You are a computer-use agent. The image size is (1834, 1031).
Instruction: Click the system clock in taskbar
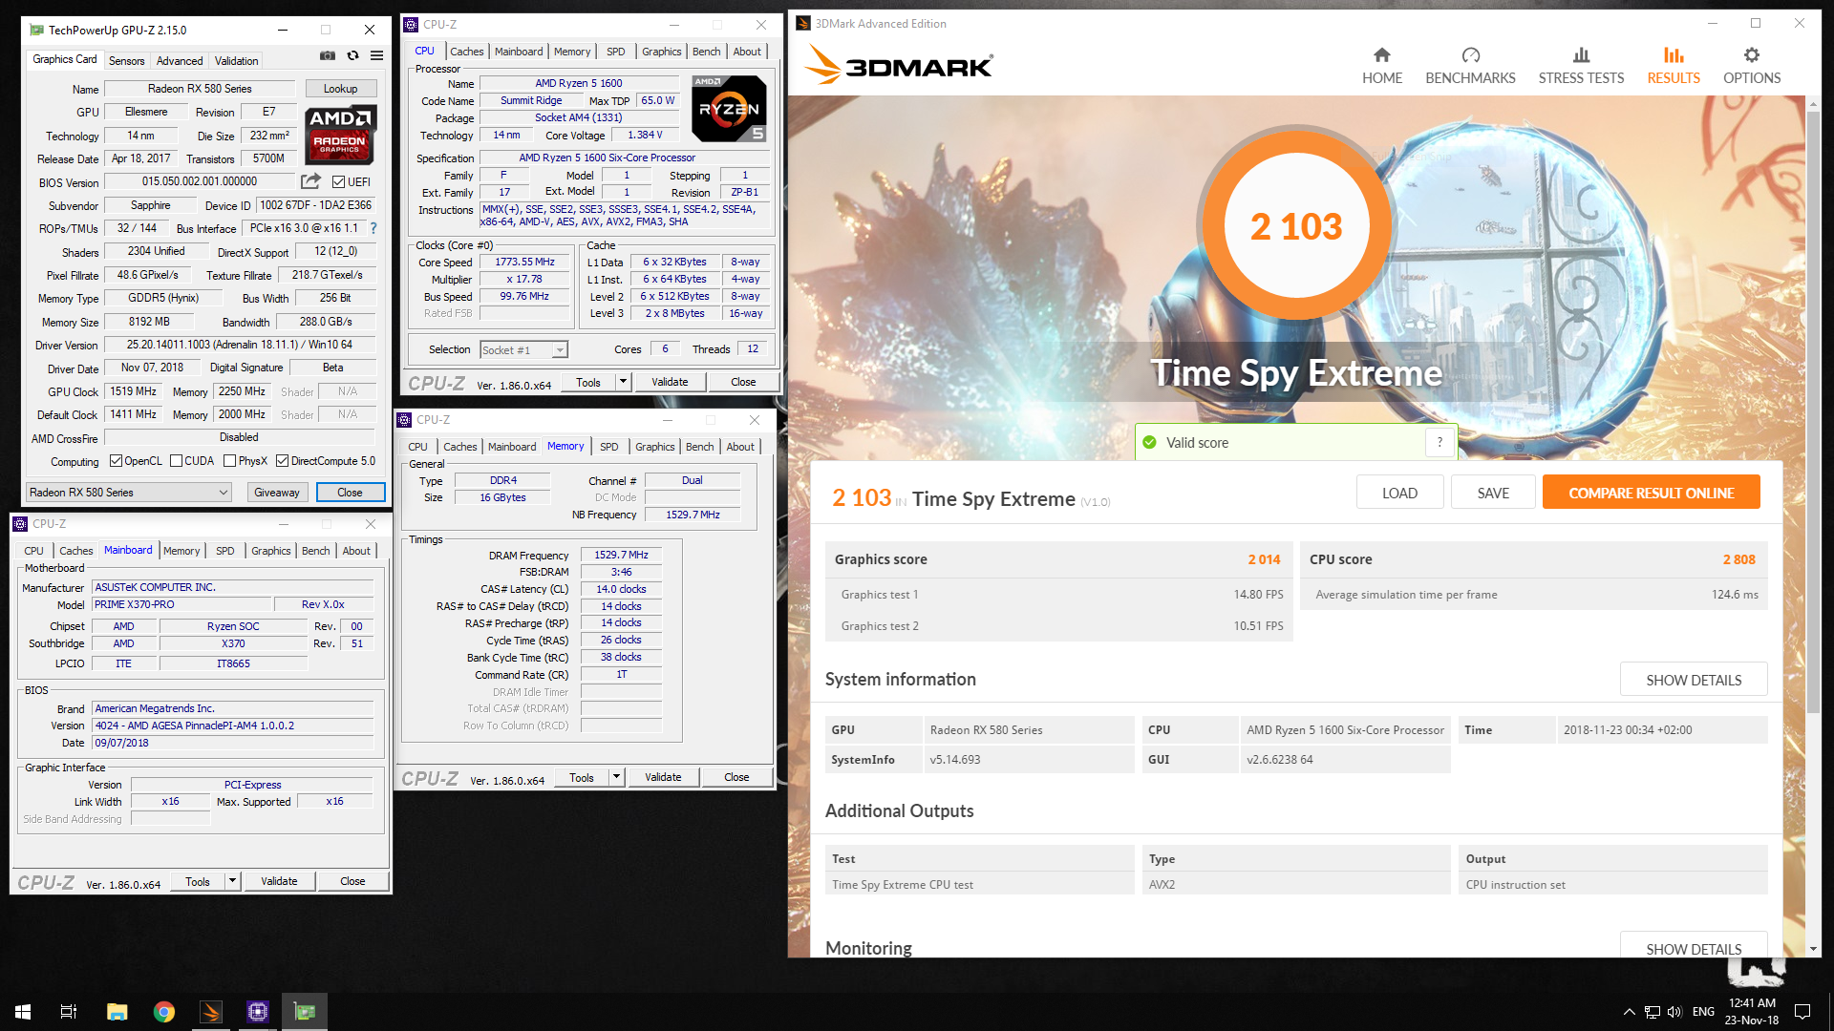pyautogui.click(x=1752, y=1012)
